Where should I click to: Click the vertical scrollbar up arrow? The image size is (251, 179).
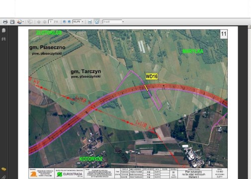(250, 27)
